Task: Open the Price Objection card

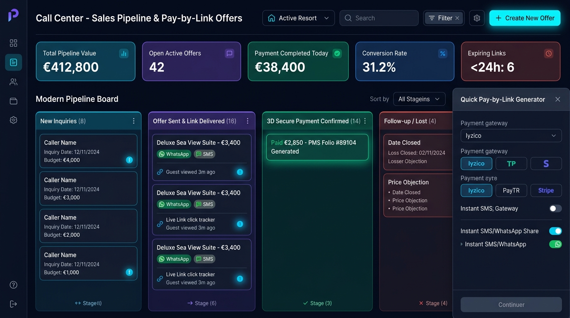Action: (418, 195)
